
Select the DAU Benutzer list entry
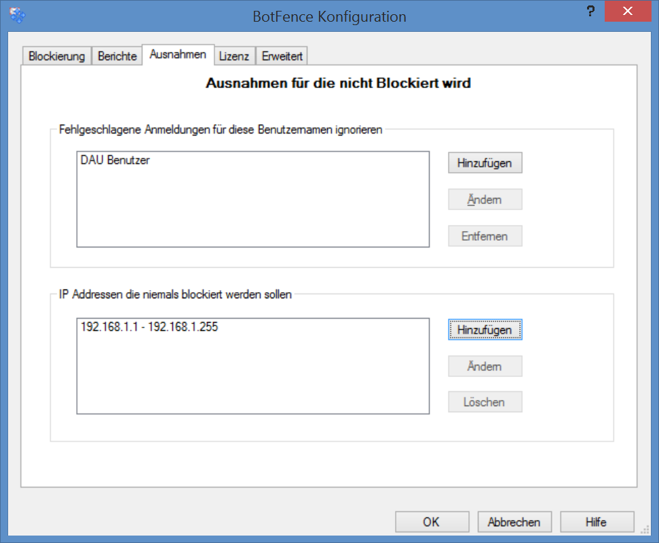click(115, 160)
